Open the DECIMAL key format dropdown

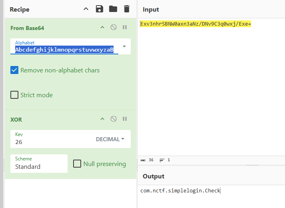[x=110, y=139]
